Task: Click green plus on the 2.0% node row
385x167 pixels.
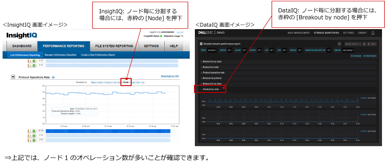Action: point(34,140)
